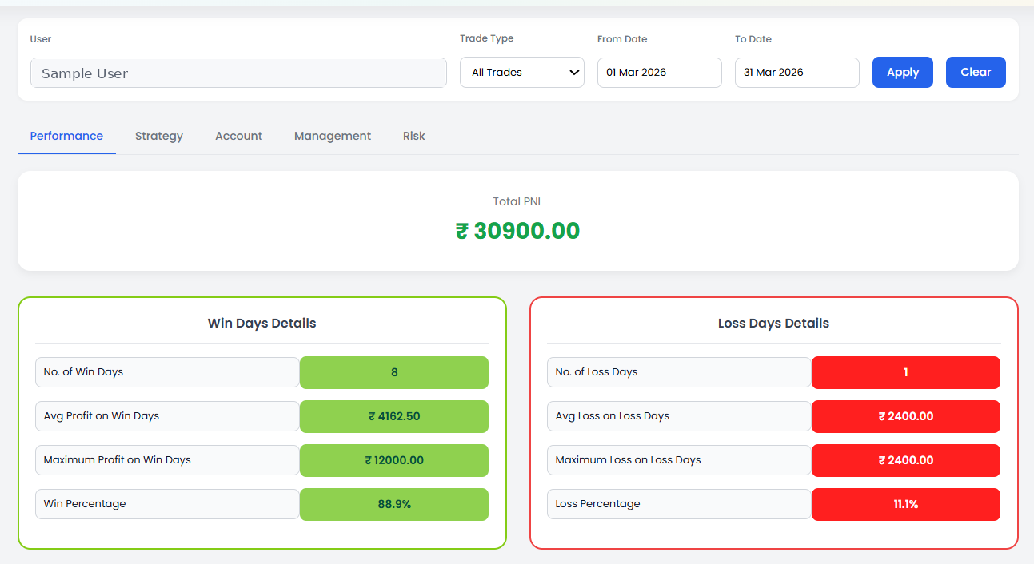Click the To Date label
This screenshot has height=564, width=1034.
point(753,39)
